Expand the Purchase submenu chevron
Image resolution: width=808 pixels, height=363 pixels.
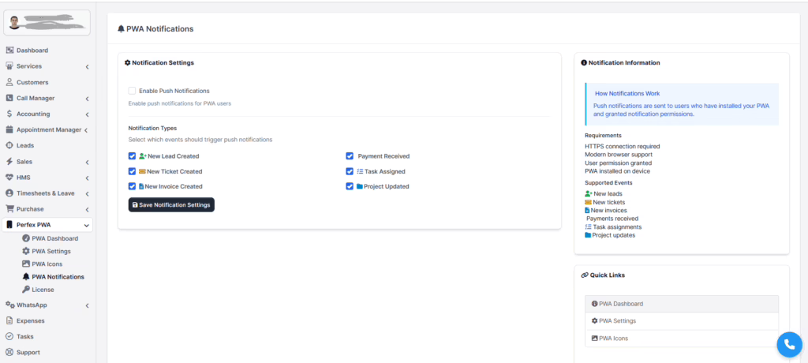click(x=87, y=209)
